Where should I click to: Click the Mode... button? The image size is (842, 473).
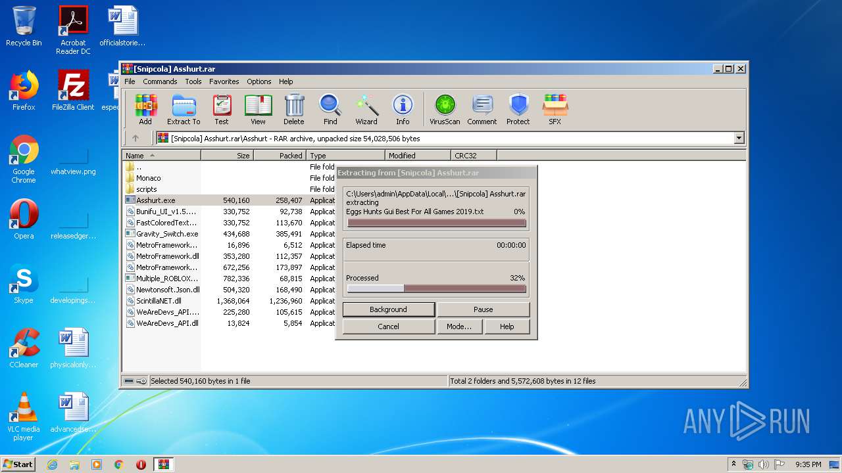459,327
